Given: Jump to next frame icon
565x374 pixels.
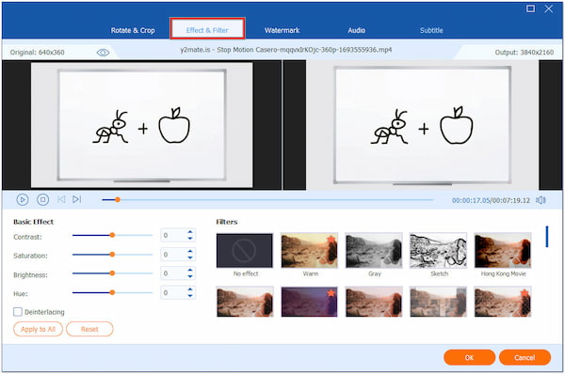Looking at the screenshot, I should [77, 199].
